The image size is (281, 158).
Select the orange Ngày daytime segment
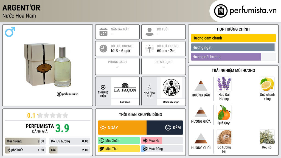[122, 128]
